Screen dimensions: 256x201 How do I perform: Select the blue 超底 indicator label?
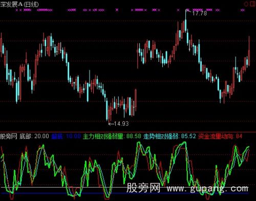pos(66,136)
